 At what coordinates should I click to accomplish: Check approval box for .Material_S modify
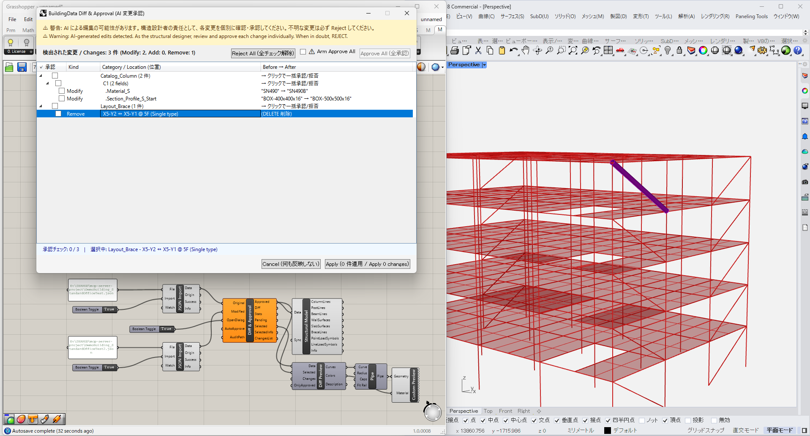tap(62, 91)
